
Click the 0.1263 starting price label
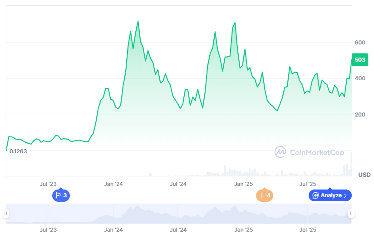pos(18,151)
